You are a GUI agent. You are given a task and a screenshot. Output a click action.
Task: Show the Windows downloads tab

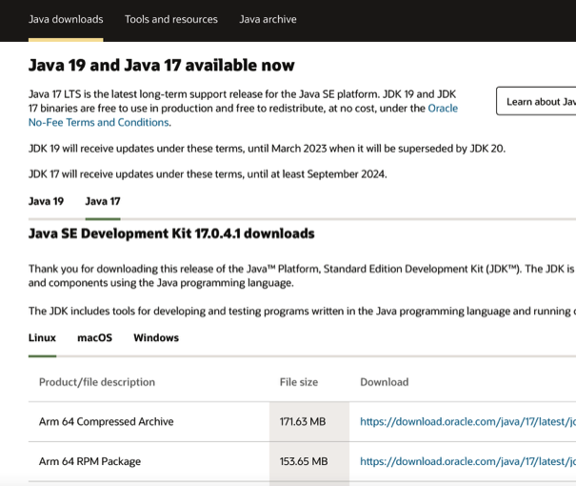pos(156,337)
